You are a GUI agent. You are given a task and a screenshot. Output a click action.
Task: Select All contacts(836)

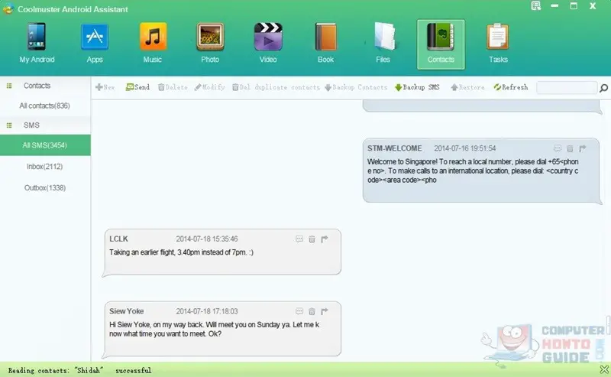45,106
